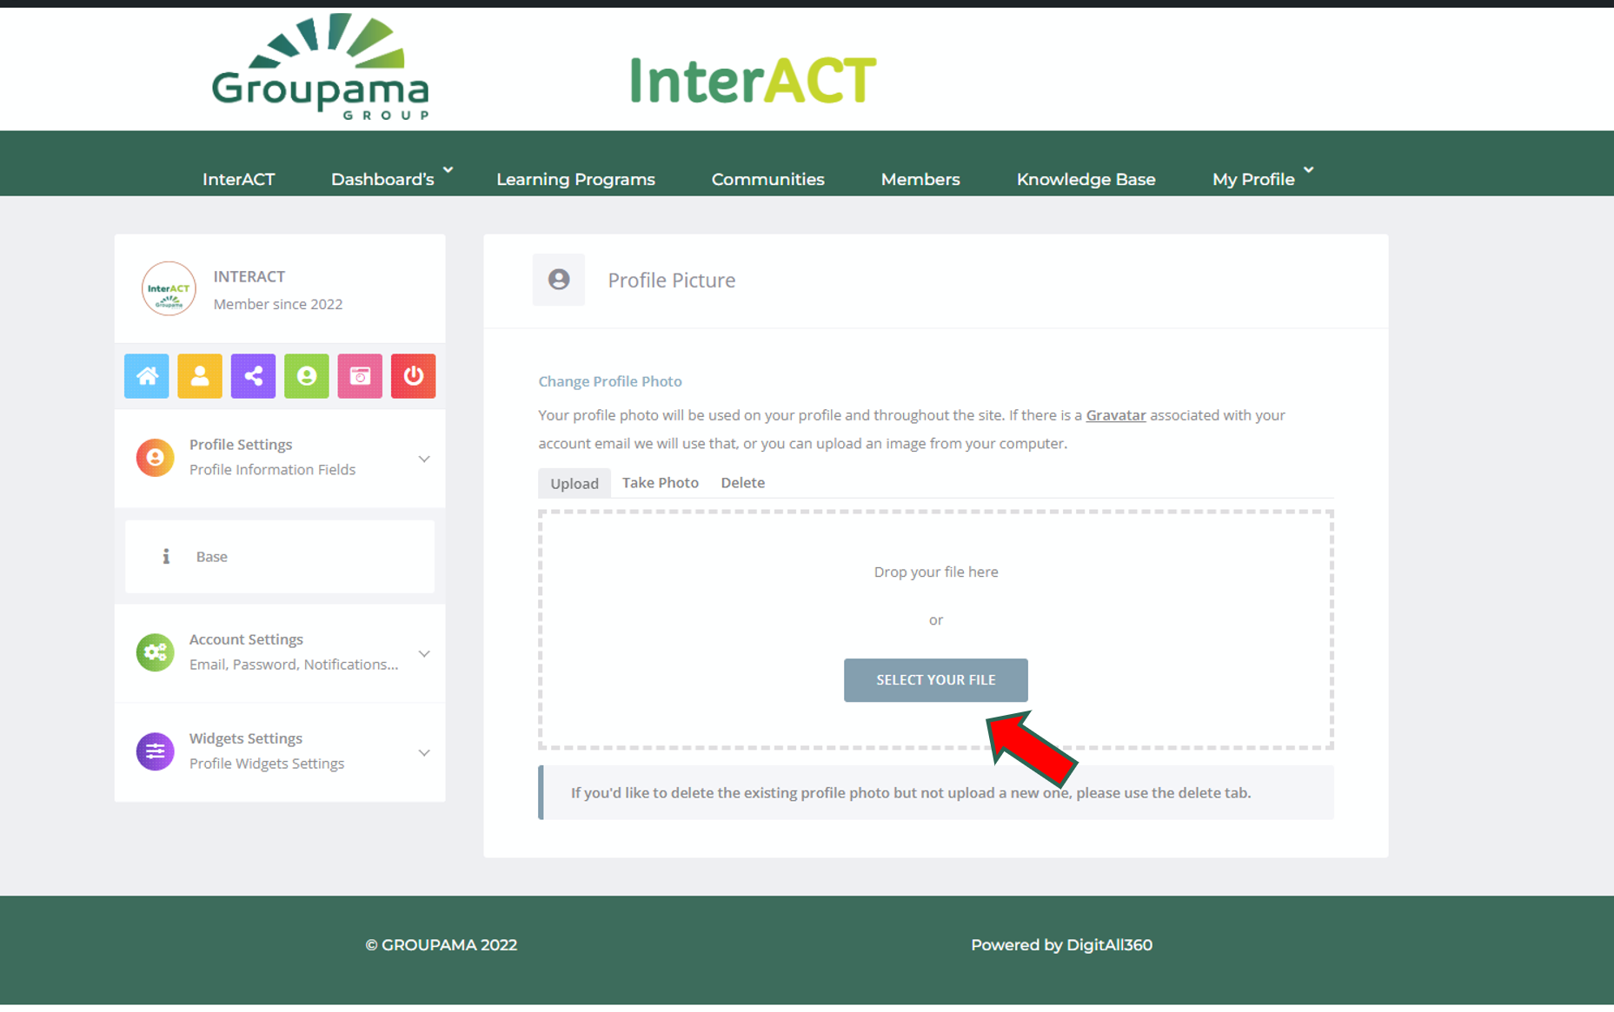Expand the Account Settings section
1614x1012 pixels.
423,653
